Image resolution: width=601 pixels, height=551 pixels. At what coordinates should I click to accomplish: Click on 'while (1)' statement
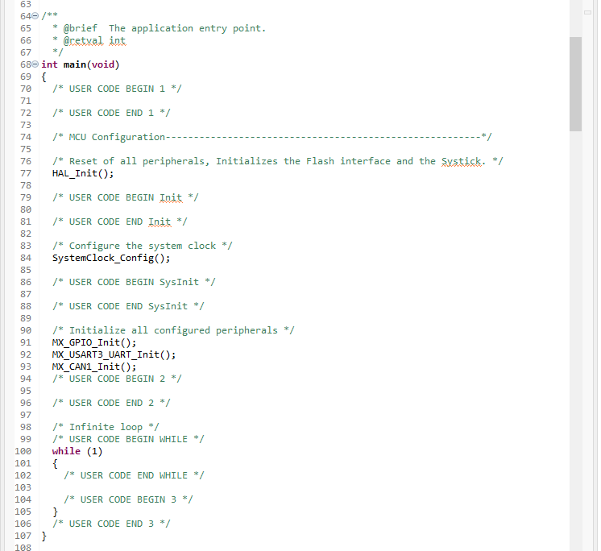click(x=77, y=451)
